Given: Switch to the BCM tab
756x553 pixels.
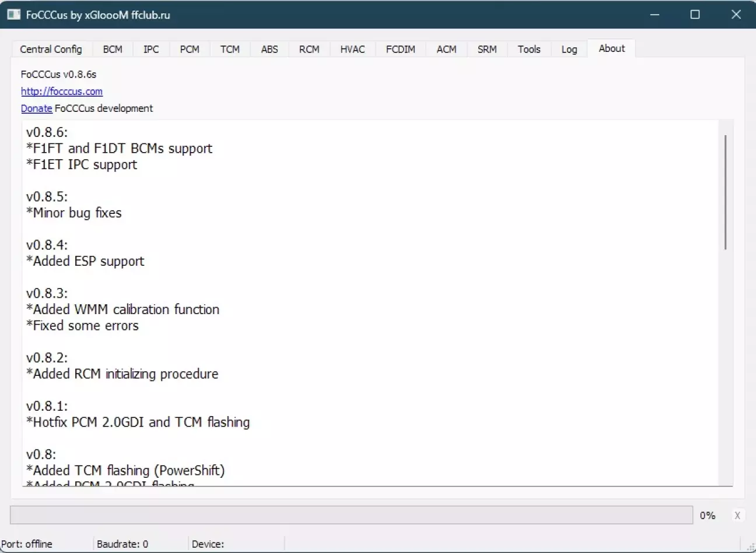Looking at the screenshot, I should click(x=113, y=50).
